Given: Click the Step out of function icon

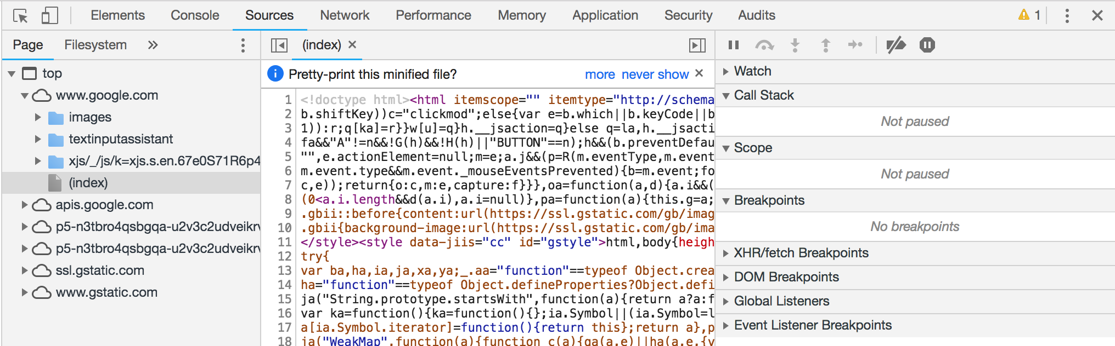Looking at the screenshot, I should (x=825, y=45).
